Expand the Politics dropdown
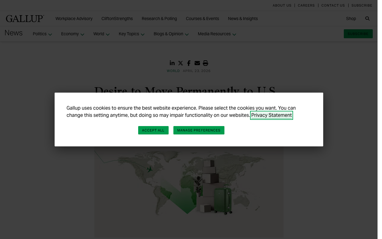 tap(42, 34)
